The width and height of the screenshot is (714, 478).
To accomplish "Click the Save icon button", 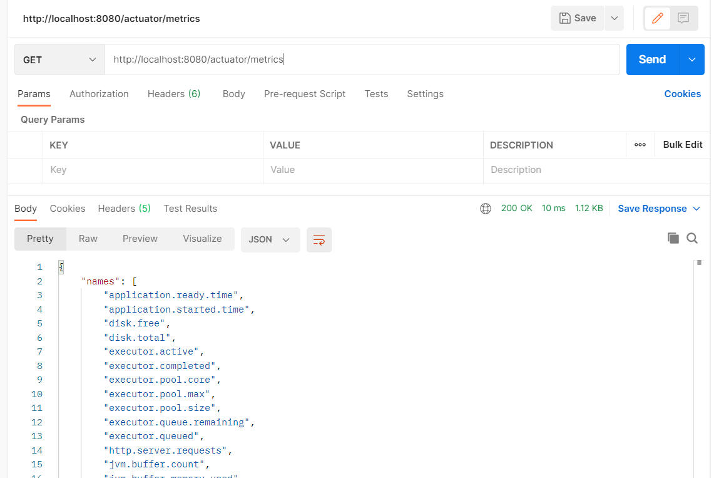I will click(x=576, y=18).
